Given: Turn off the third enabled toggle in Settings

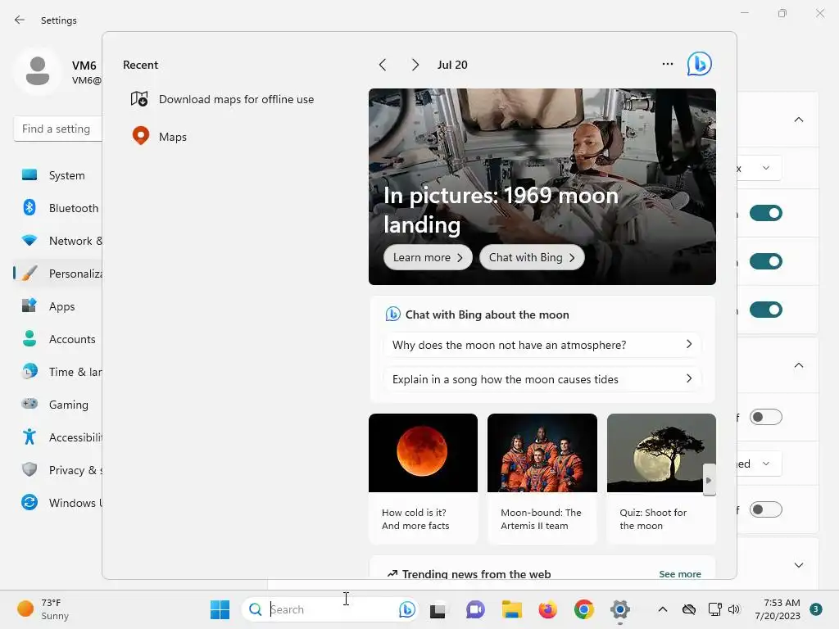Looking at the screenshot, I should coord(766,309).
